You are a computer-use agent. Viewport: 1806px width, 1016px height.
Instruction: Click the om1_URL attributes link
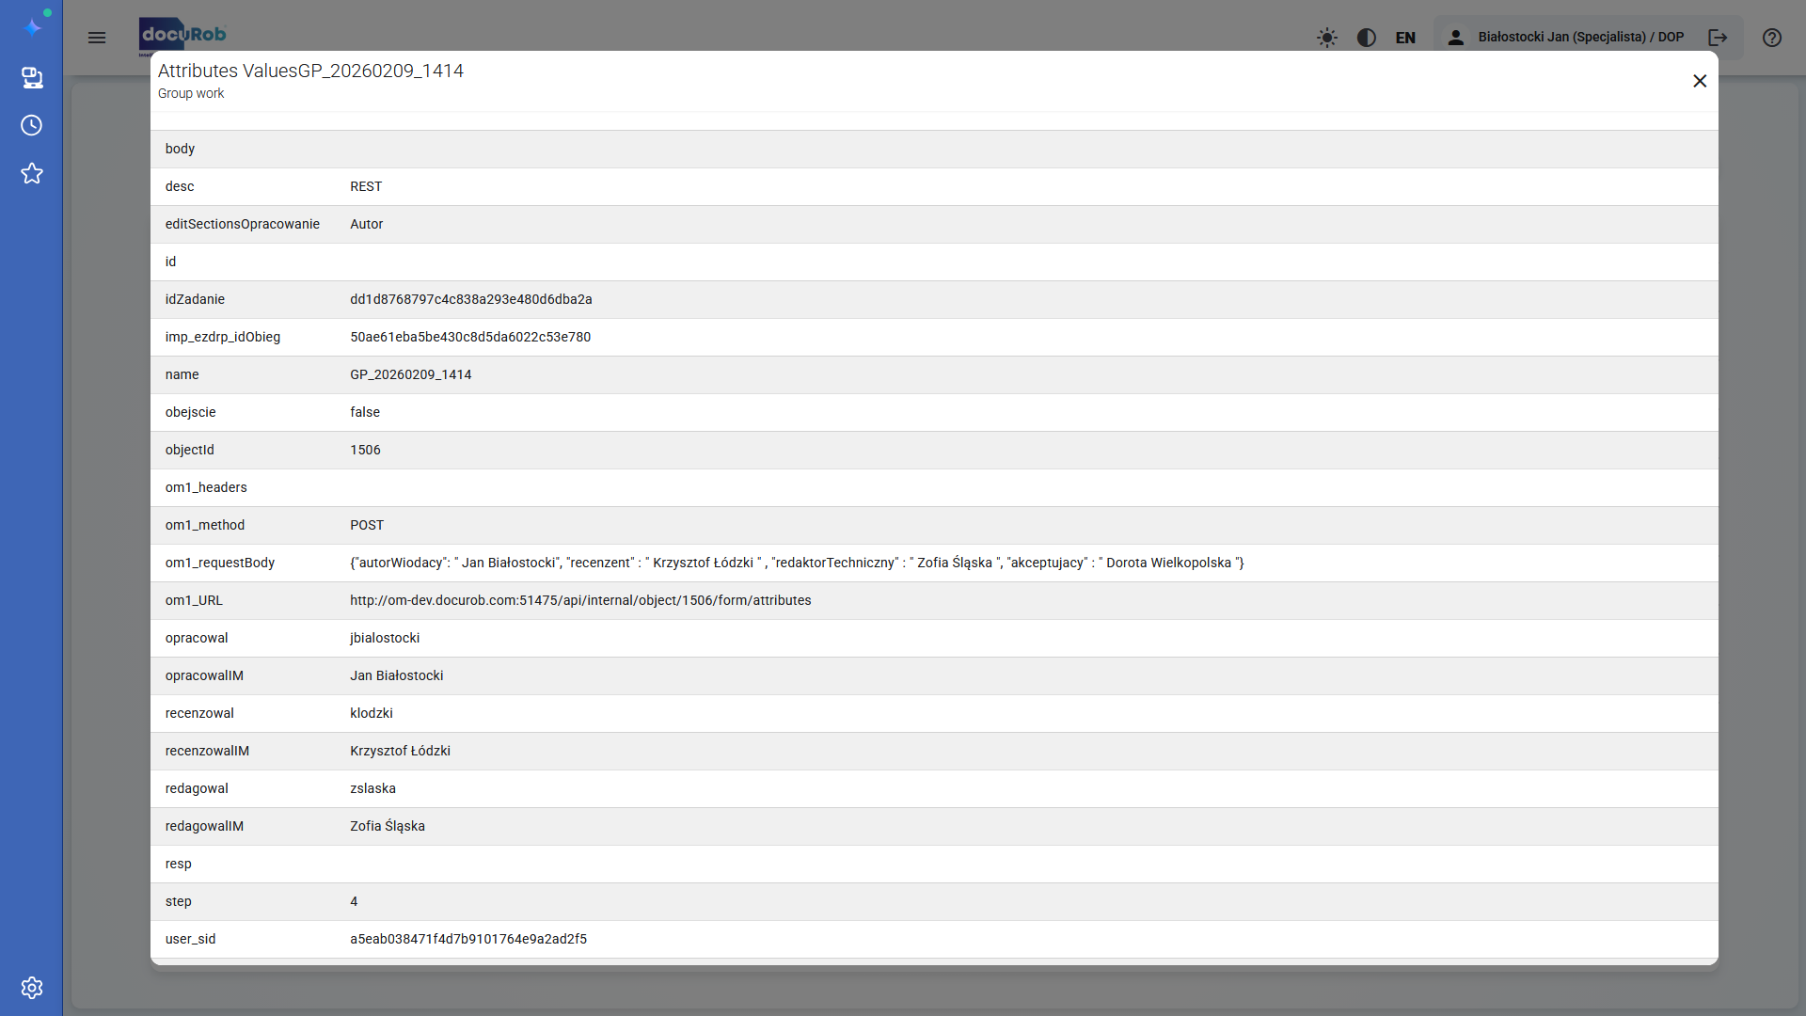[580, 600]
